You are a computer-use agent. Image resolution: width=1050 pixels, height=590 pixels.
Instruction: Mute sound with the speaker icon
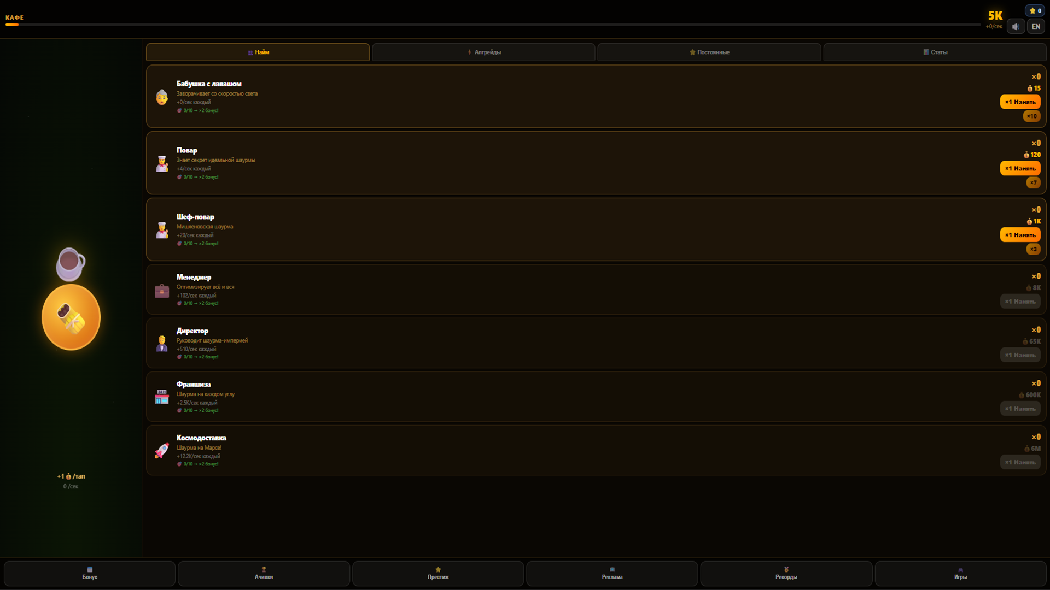1016,26
